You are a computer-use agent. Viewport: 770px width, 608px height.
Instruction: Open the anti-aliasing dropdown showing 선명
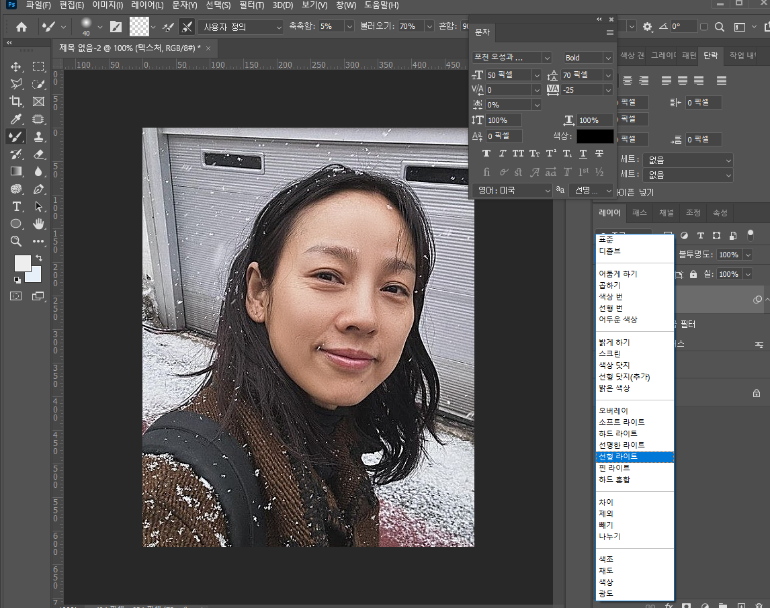[x=591, y=190]
